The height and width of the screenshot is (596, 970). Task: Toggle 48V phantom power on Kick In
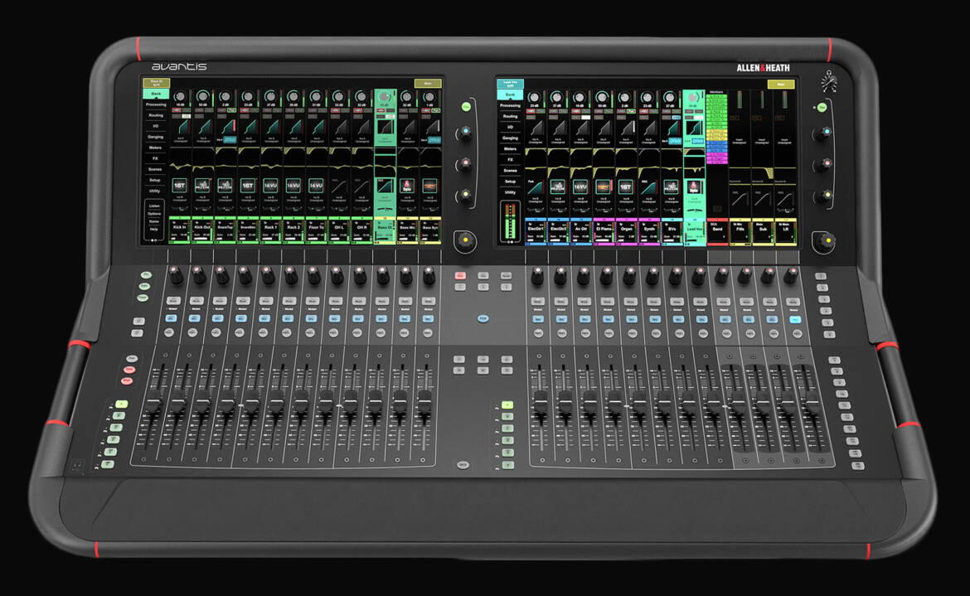pos(177,110)
